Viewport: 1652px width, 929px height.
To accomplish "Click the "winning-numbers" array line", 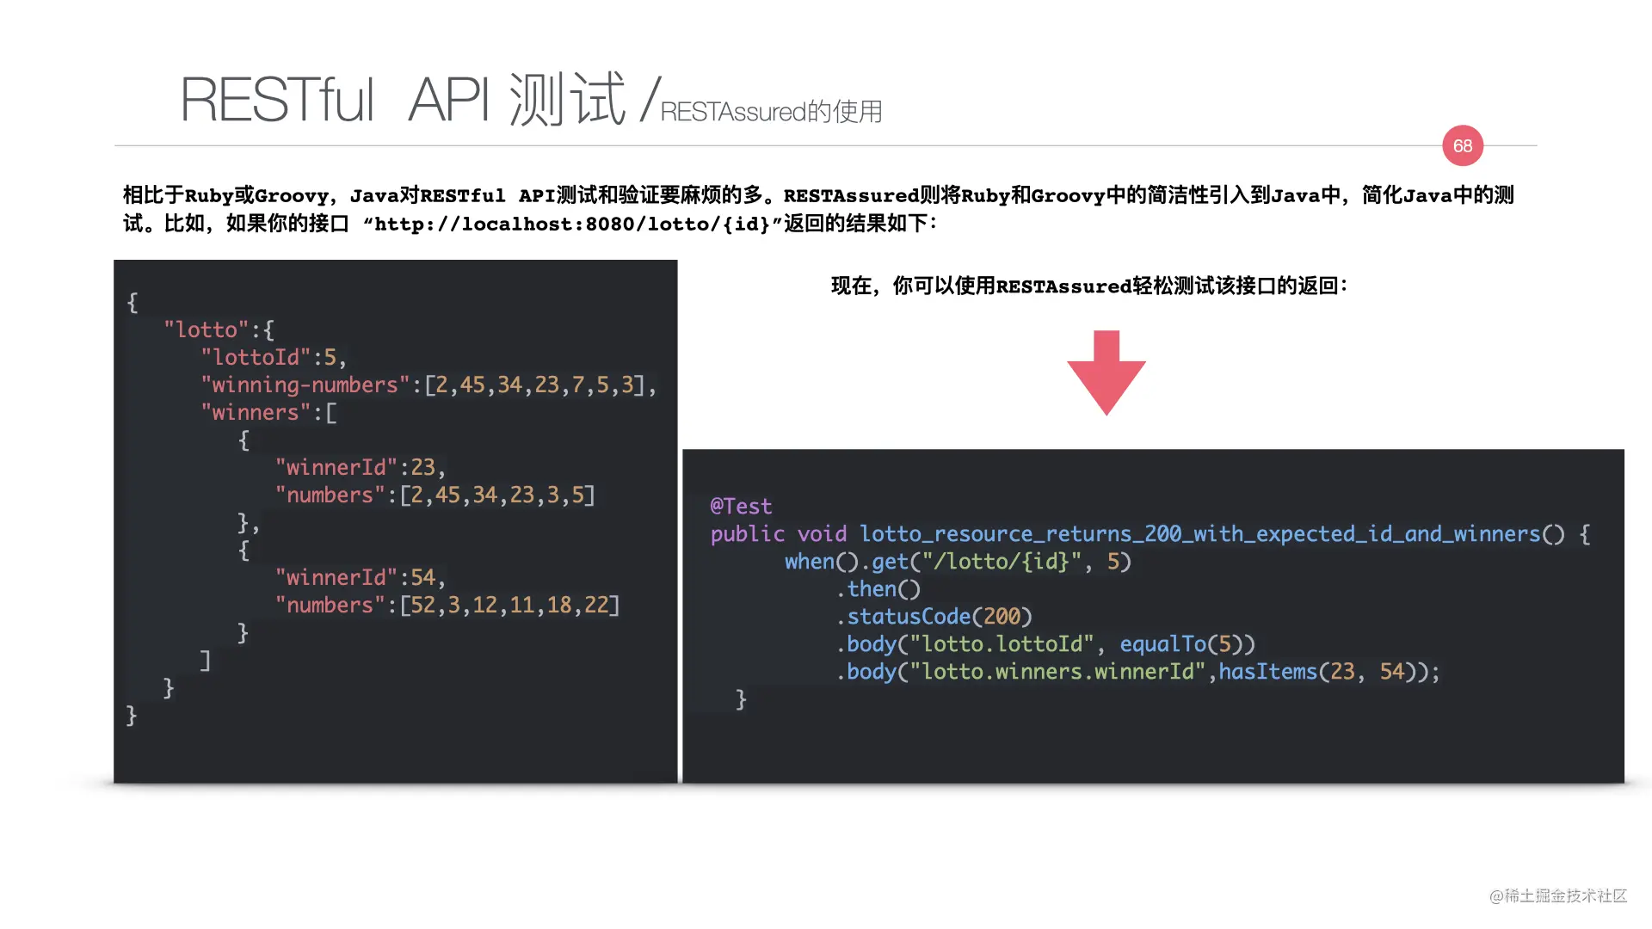I will (428, 385).
